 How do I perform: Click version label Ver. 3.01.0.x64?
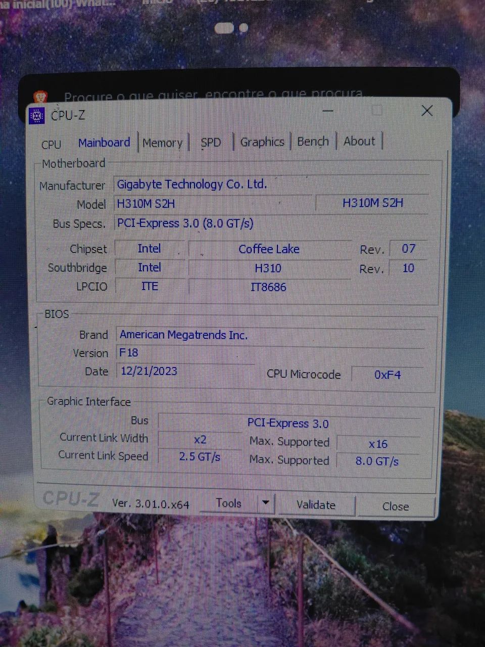click(151, 504)
